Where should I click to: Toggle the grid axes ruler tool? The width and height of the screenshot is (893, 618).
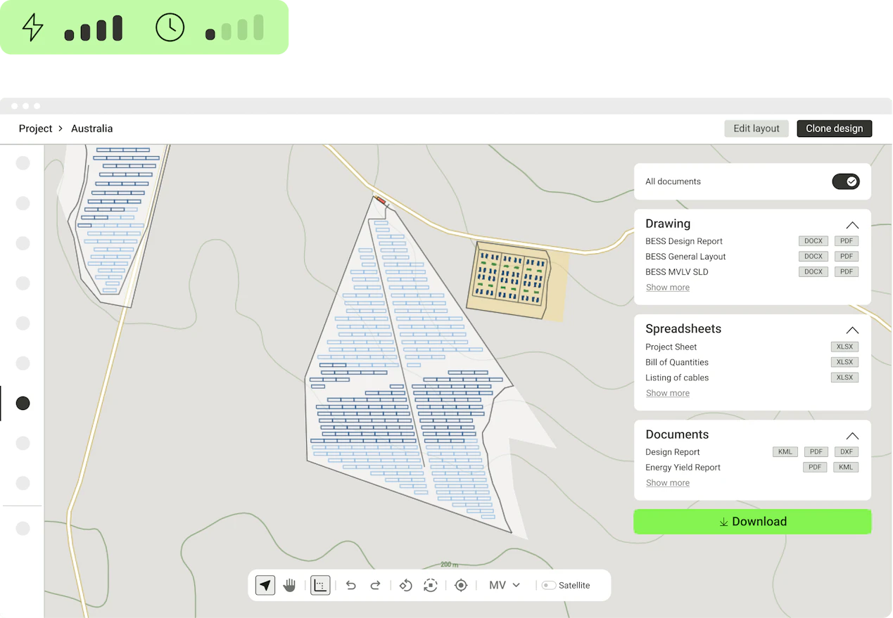pyautogui.click(x=320, y=585)
